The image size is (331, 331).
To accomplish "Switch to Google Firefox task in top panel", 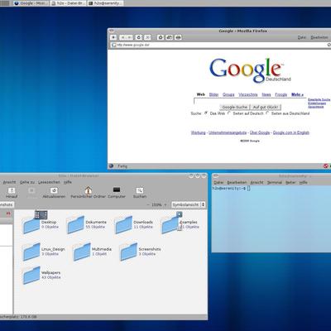I will (x=31, y=3).
